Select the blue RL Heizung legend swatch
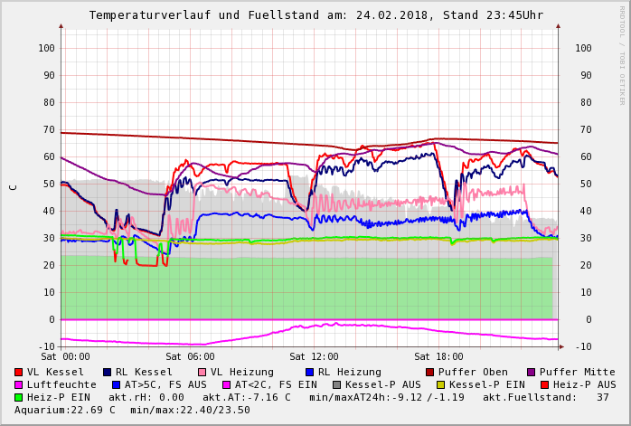The image size is (631, 426). [309, 372]
